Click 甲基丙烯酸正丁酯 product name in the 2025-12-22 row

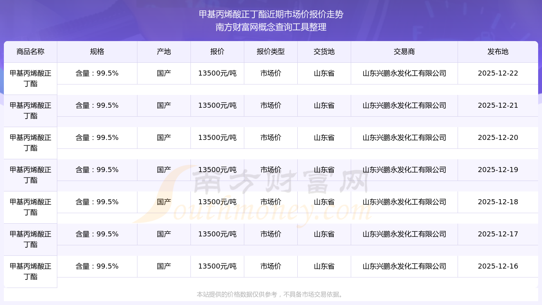click(31, 78)
